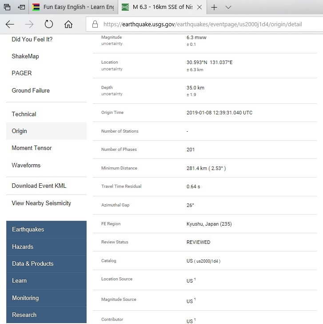Open View Nearby Seismicity

click(x=41, y=203)
